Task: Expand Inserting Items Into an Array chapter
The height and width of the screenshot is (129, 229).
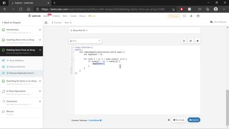Action: (40, 40)
